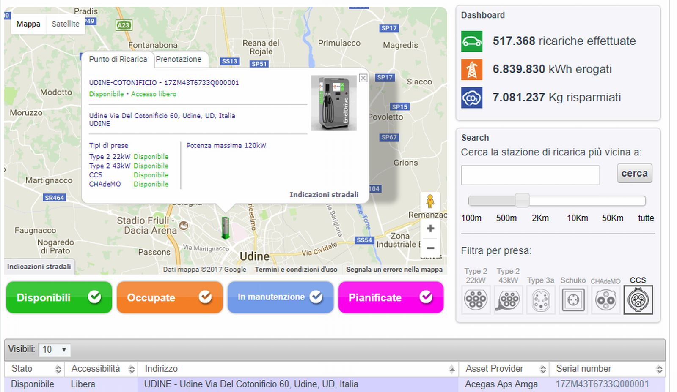Zoom out the map with minus button
The height and width of the screenshot is (392, 677).
[430, 248]
